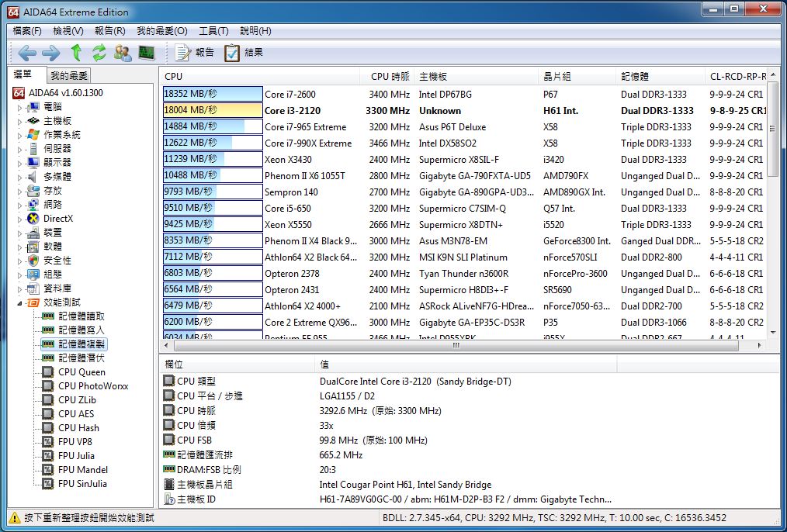The height and width of the screenshot is (532, 787).
Task: Click the green Refresh toolbar icon
Action: pyautogui.click(x=99, y=53)
